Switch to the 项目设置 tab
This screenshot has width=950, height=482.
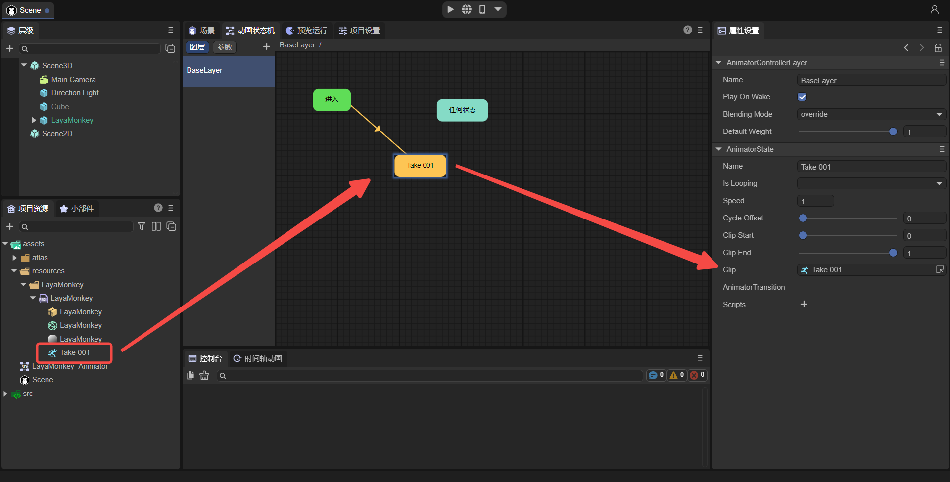point(359,31)
